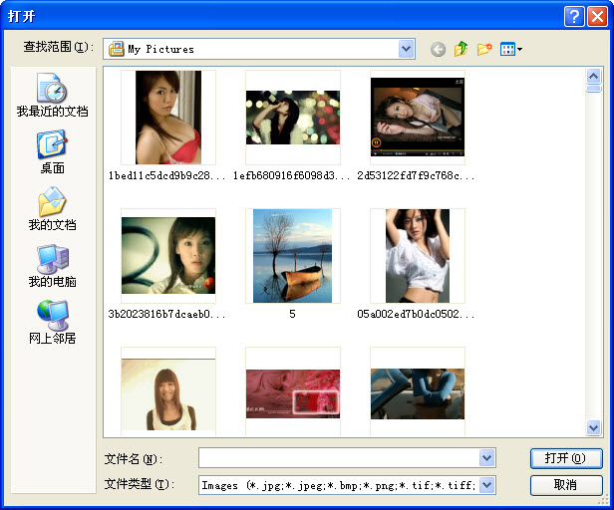Click the 取消 button
614x510 pixels.
coord(566,485)
